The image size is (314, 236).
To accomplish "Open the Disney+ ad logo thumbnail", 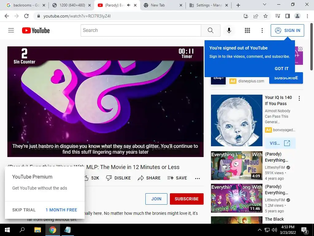I will [x=218, y=80].
